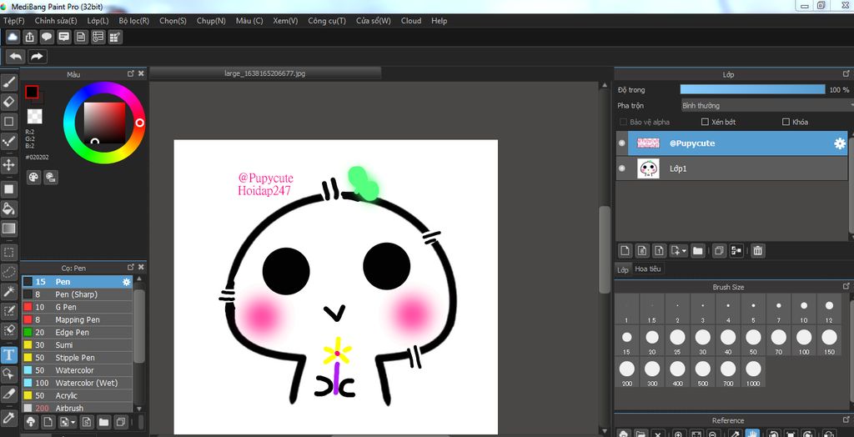Select the Eyedropper tool
Viewport: 854px width, 437px height.
coord(9,418)
